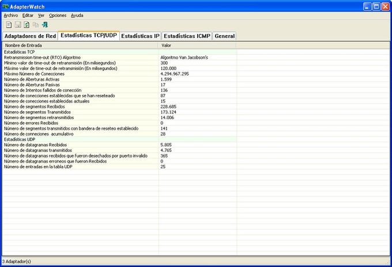Switch to the Estadísticas IP tab
This screenshot has height=267, width=392.
pos(140,36)
